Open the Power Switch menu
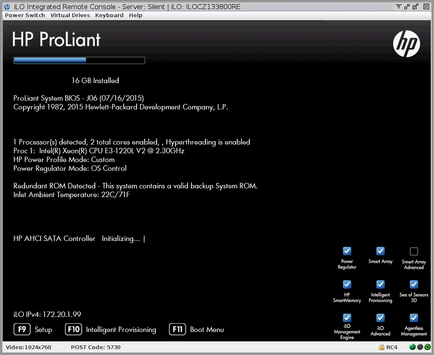Screen dimensions: 434x355 [25, 15]
